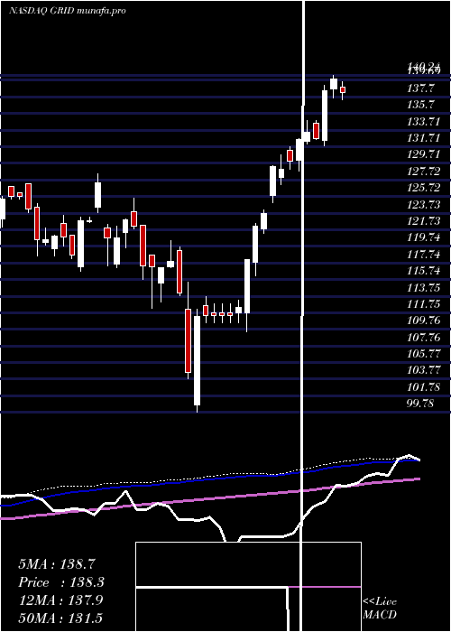Click the 12MA : 137.9 readout
Image resolution: width=451 pixels, height=632 pixels.
[x=60, y=600]
